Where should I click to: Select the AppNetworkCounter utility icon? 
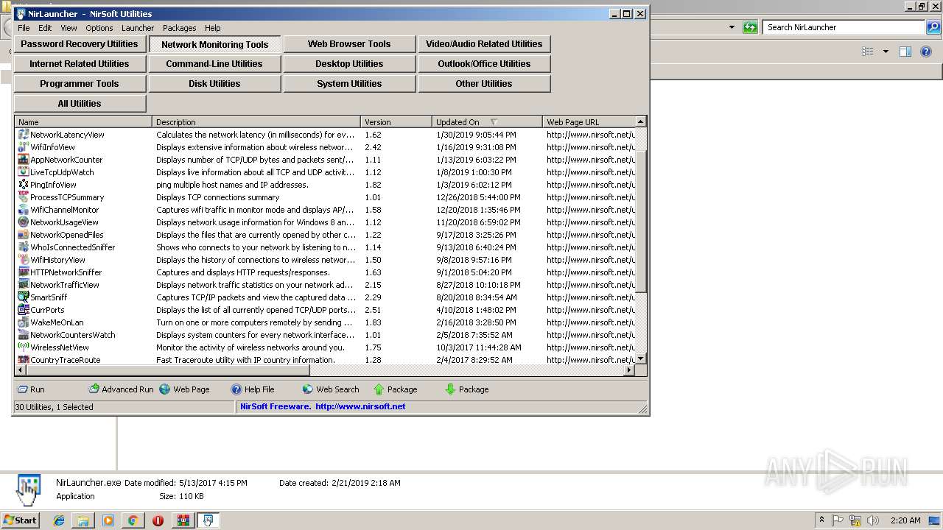(24, 160)
